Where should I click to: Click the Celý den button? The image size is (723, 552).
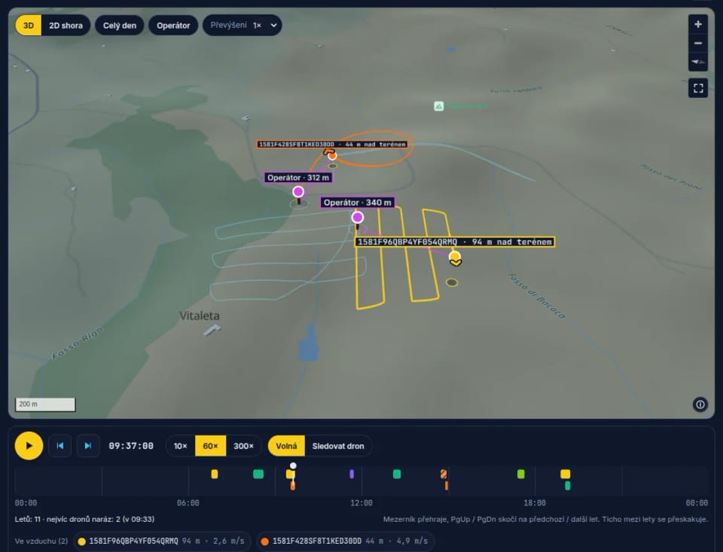[120, 26]
